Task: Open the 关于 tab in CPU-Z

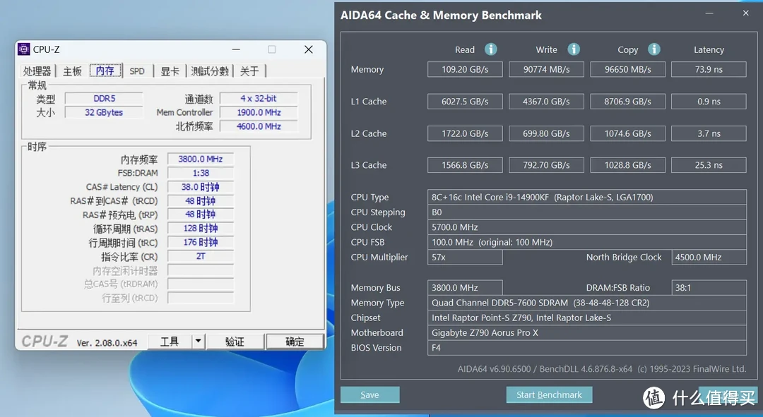Action: point(249,71)
